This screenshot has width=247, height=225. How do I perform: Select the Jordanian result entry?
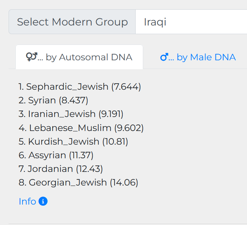pyautogui.click(x=60, y=169)
